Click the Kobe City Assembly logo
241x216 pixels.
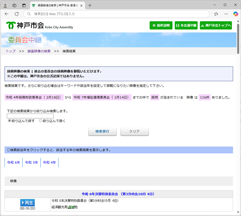point(39,25)
